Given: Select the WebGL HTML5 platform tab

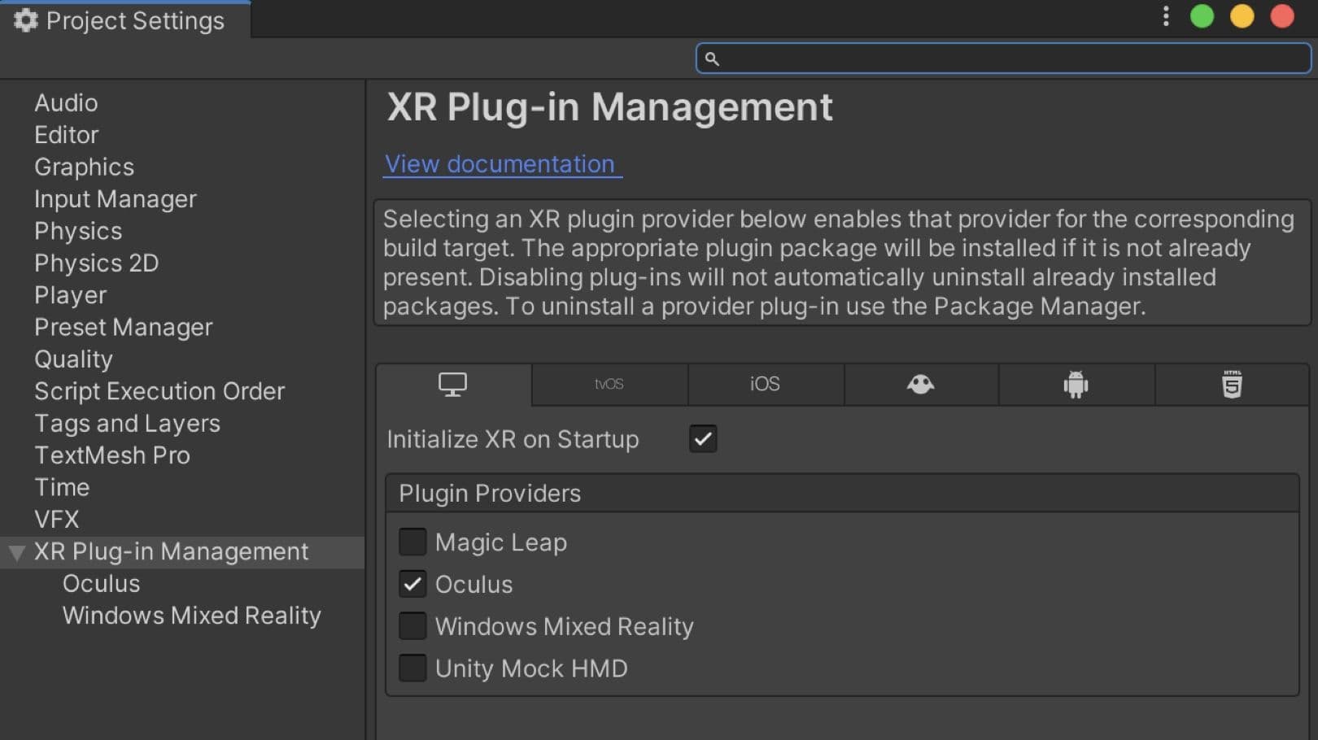Looking at the screenshot, I should (1232, 384).
